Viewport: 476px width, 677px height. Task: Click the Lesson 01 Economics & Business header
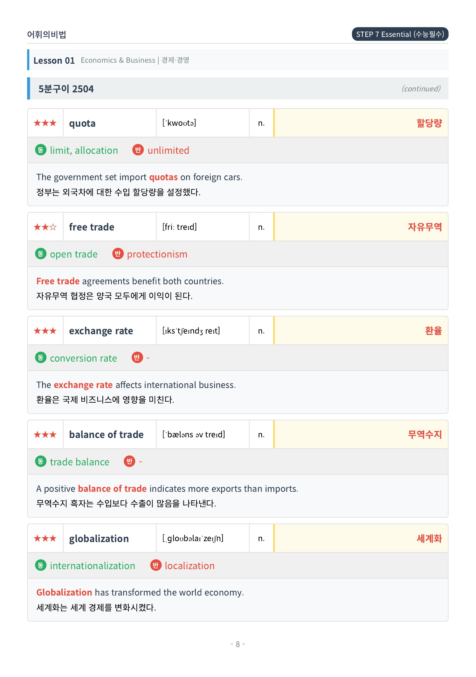tap(238, 60)
